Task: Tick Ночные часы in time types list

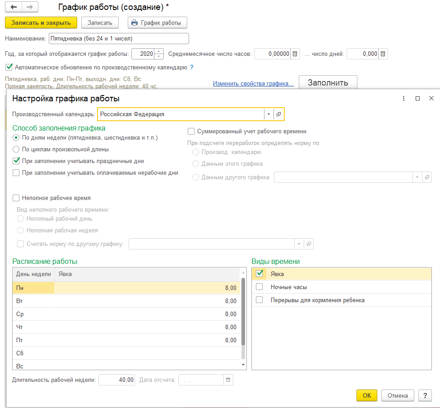Action: coord(259,287)
